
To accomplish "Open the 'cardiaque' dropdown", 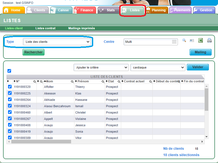I will [158, 67].
